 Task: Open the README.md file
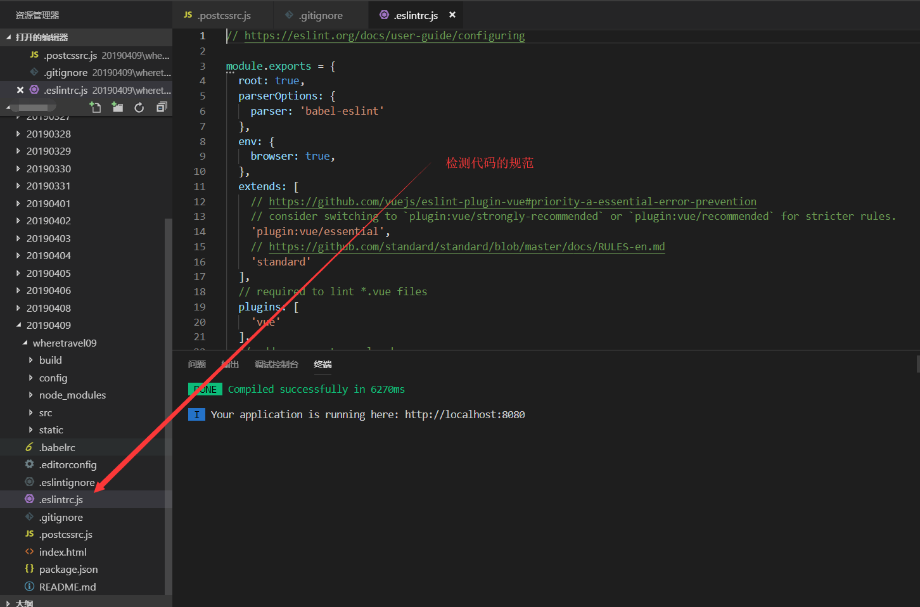(86, 587)
